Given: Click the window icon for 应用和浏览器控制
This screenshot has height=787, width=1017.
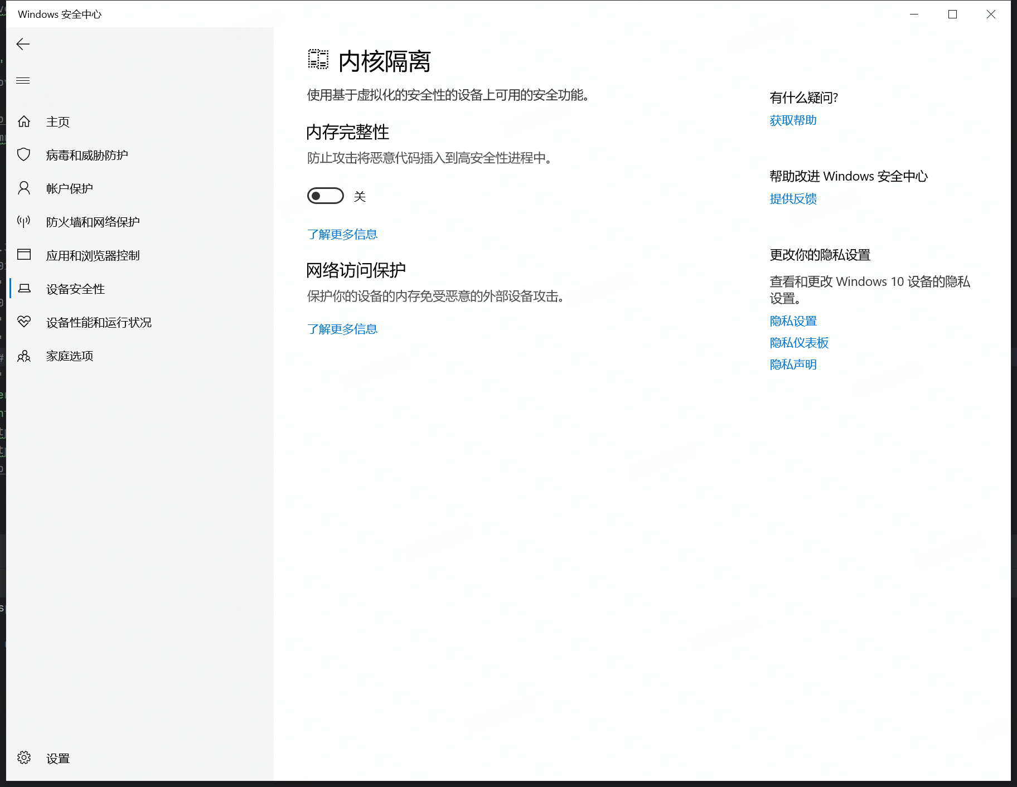Looking at the screenshot, I should [x=24, y=255].
